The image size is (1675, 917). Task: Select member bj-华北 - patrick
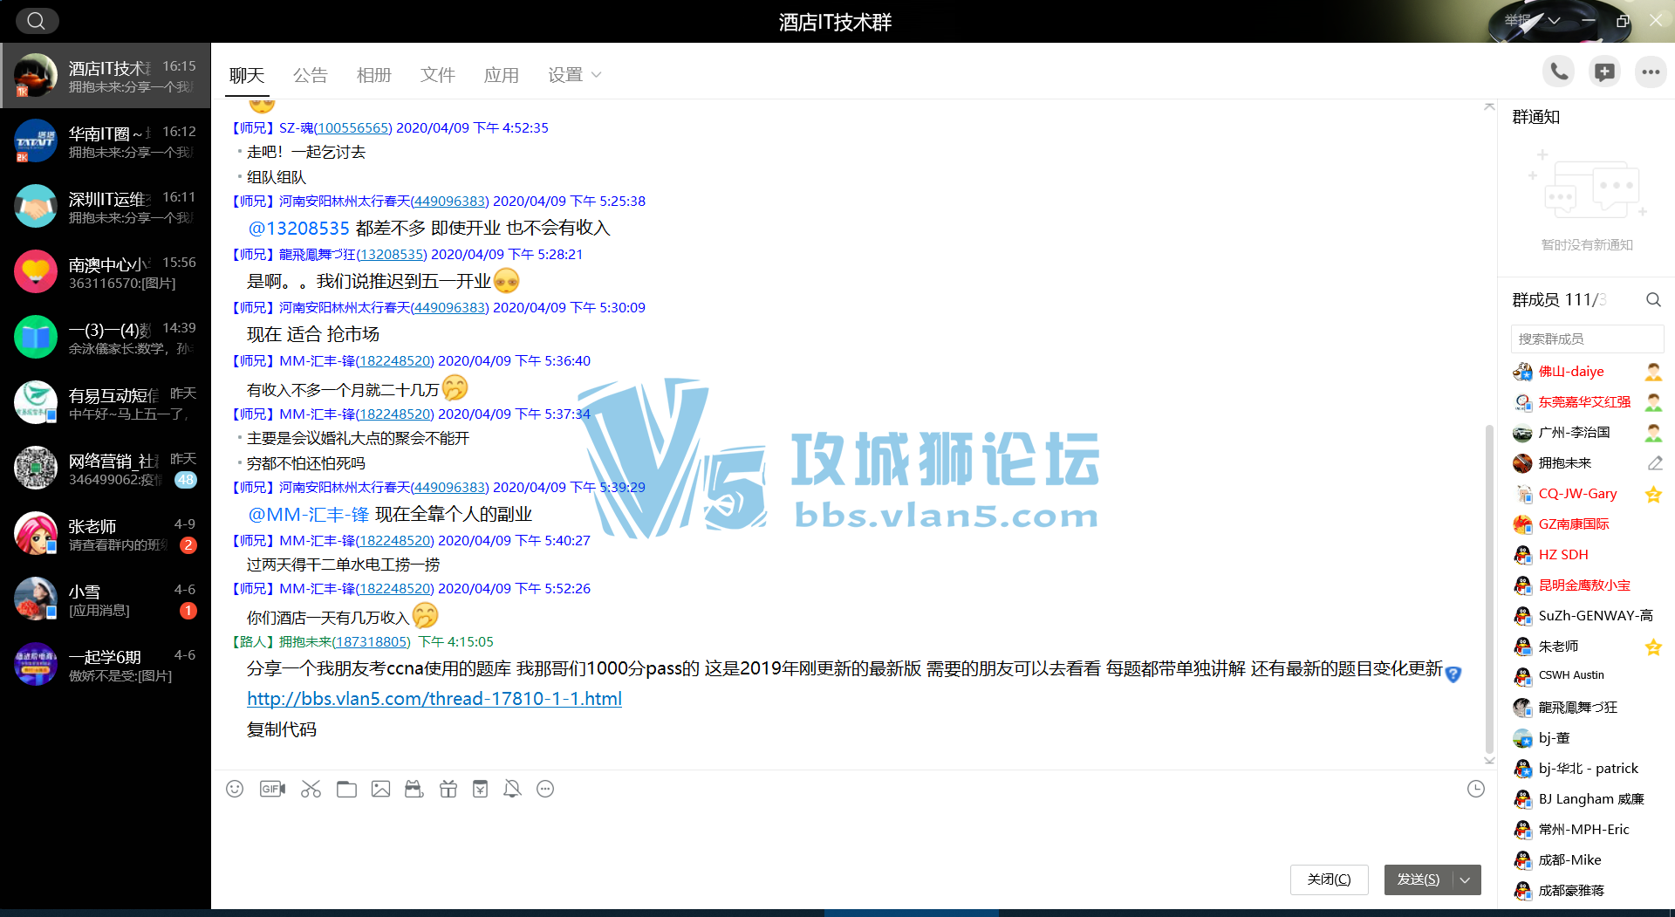1587,769
